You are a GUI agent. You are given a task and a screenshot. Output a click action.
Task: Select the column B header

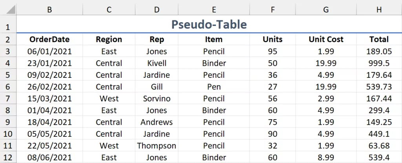click(49, 10)
